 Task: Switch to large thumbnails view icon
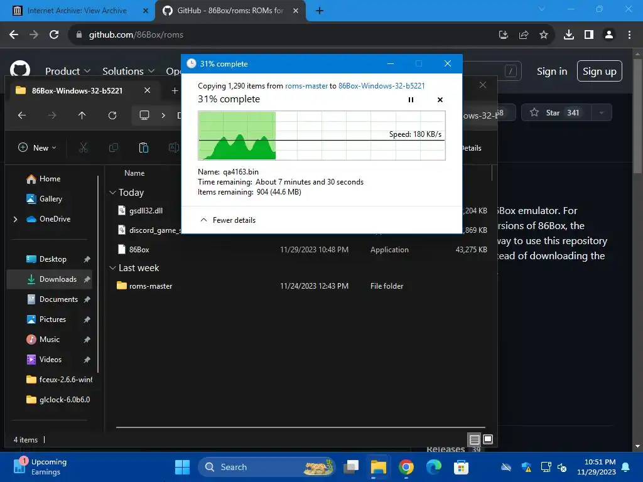pyautogui.click(x=488, y=439)
